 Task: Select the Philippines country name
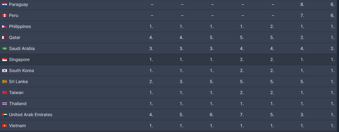[x=20, y=26]
